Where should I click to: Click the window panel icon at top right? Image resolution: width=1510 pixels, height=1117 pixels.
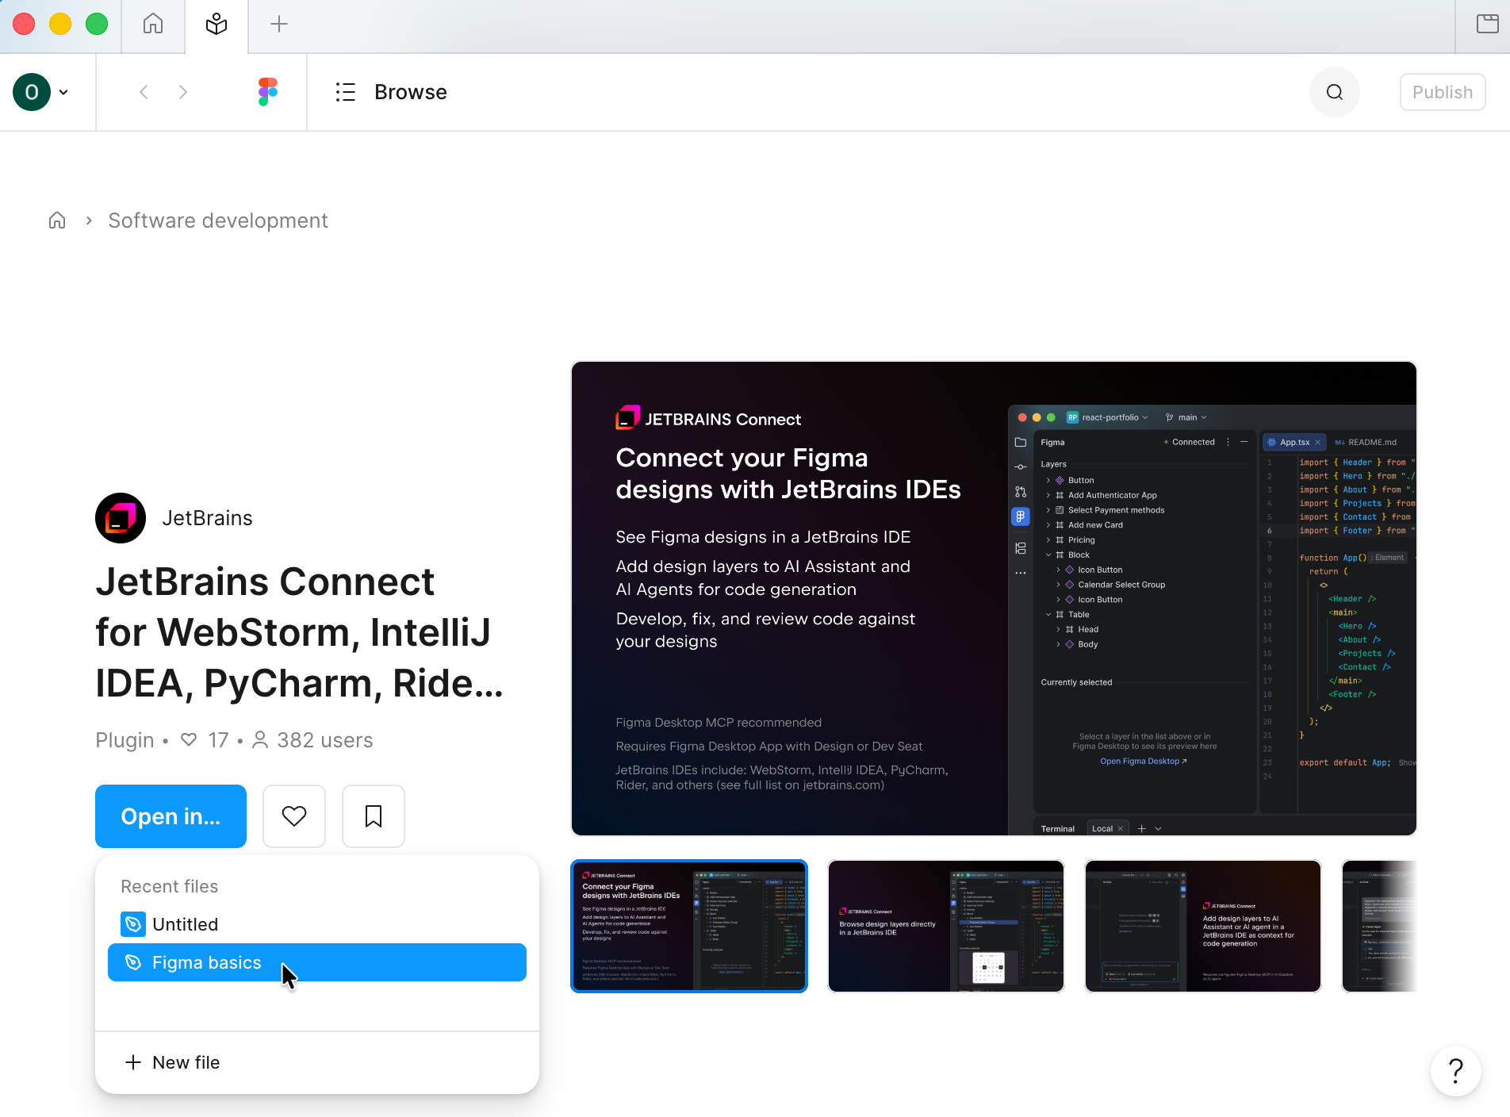1487,25
